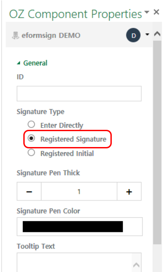Collapse the General section
This screenshot has height=272, width=165.
pyautogui.click(x=18, y=63)
